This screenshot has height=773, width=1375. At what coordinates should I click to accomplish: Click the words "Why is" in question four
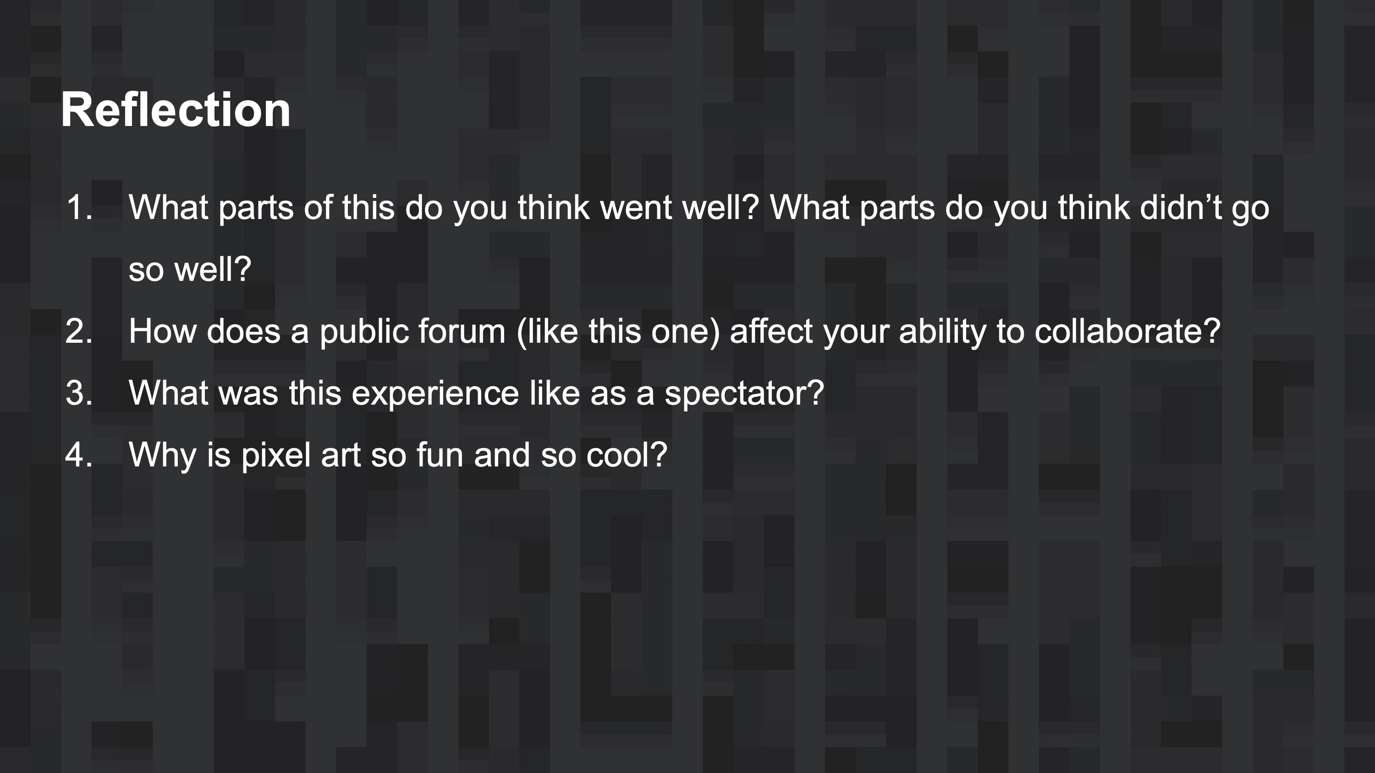click(179, 455)
